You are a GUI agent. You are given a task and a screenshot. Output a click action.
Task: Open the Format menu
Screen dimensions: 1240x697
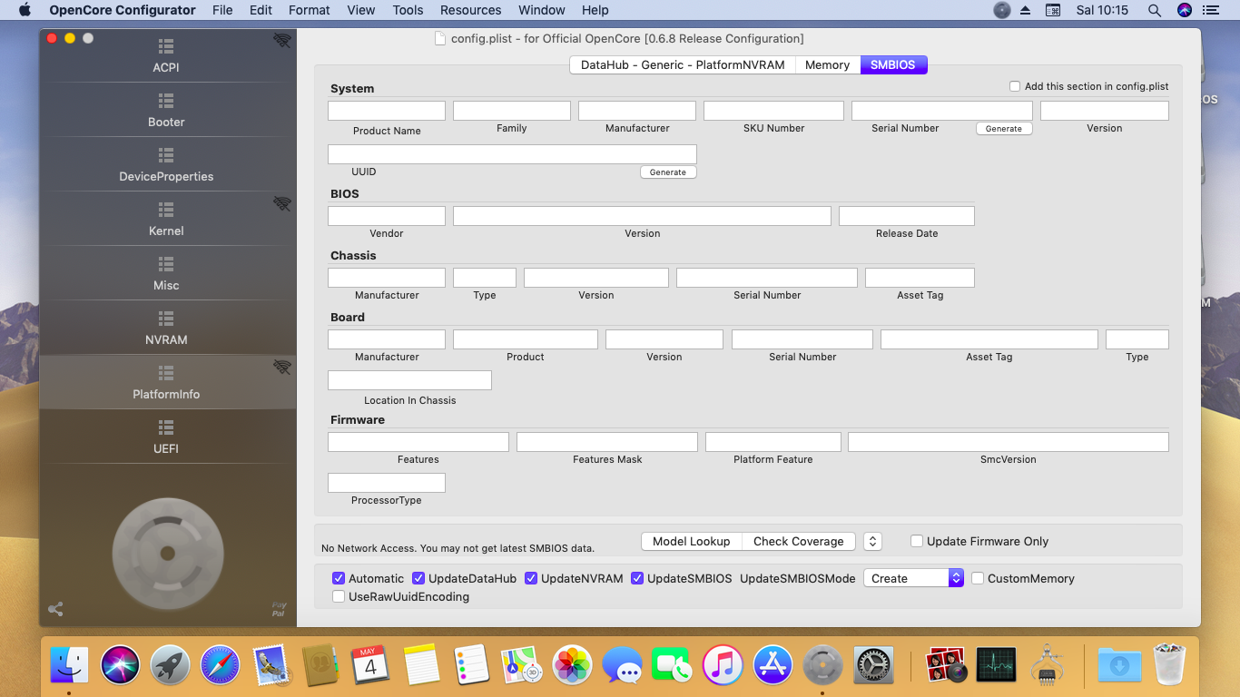[x=310, y=10]
